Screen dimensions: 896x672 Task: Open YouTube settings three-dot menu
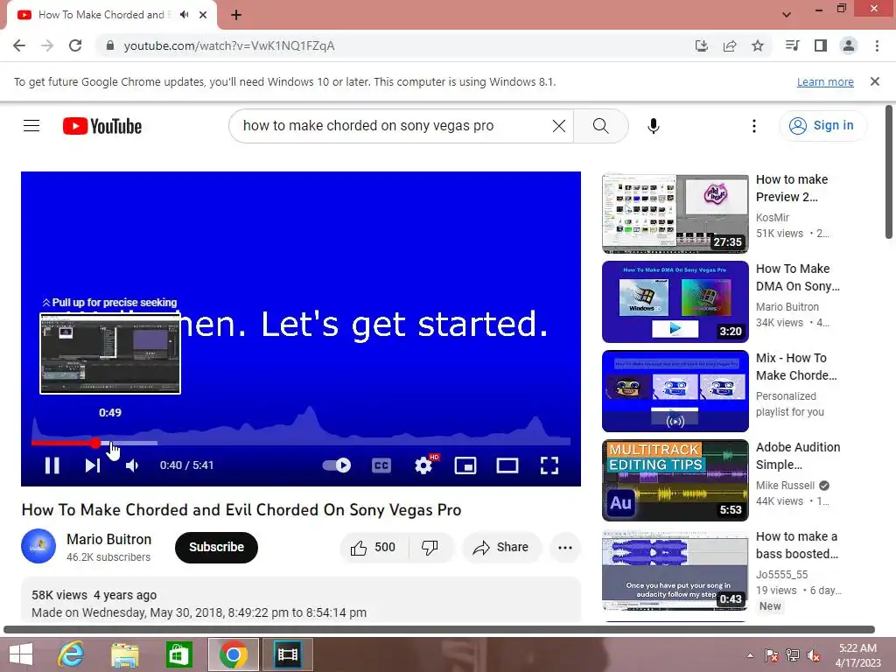753,126
